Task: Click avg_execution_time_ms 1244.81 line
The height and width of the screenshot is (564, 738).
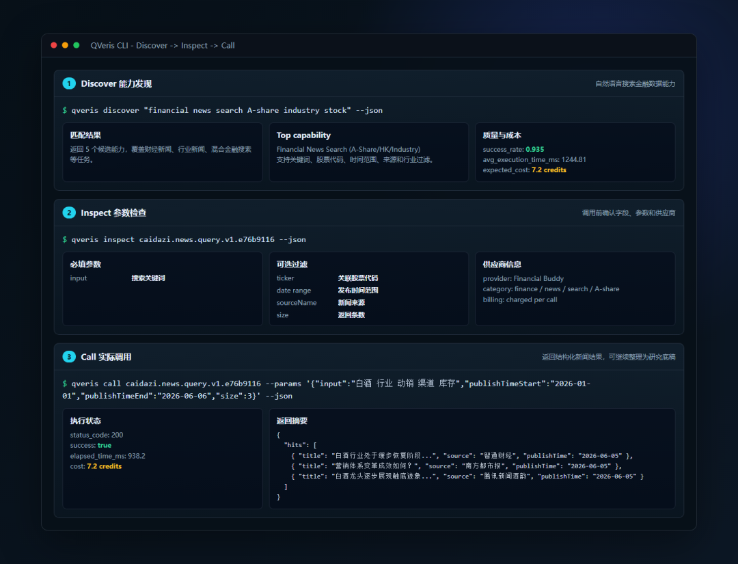Action: (x=534, y=159)
